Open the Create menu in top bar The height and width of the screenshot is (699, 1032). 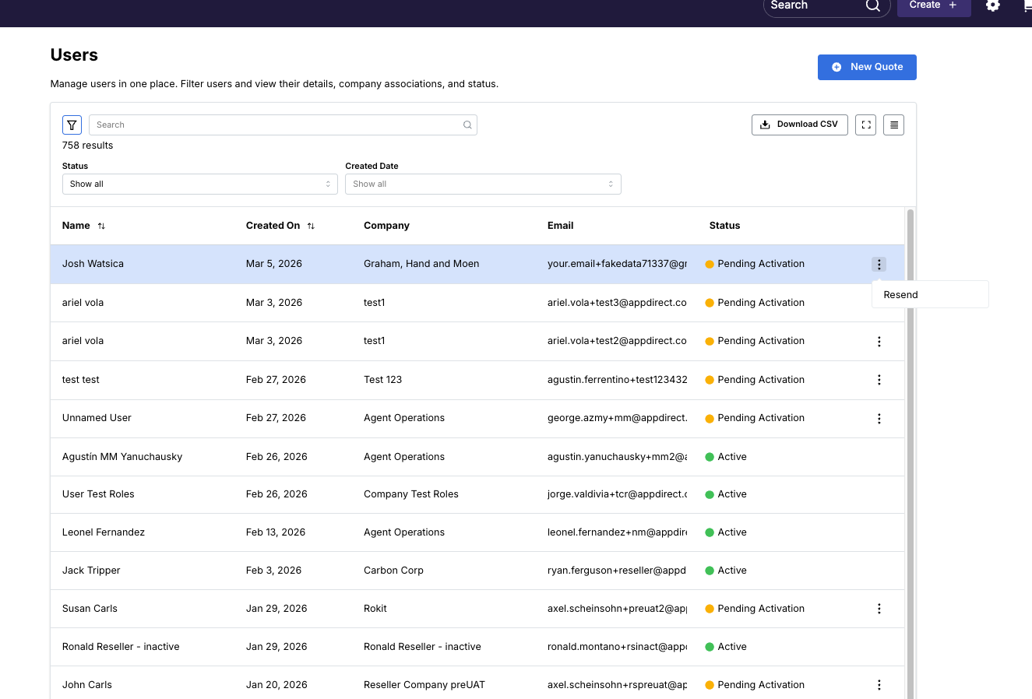click(933, 6)
